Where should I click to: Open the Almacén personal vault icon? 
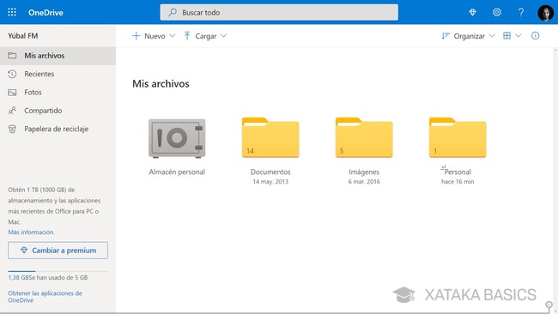click(x=177, y=139)
